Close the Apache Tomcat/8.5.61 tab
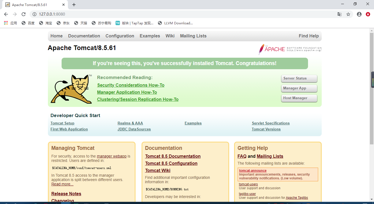The height and width of the screenshot is (204, 374). [64, 5]
